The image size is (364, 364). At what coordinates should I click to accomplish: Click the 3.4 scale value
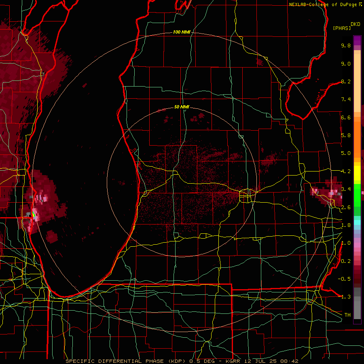point(346,189)
